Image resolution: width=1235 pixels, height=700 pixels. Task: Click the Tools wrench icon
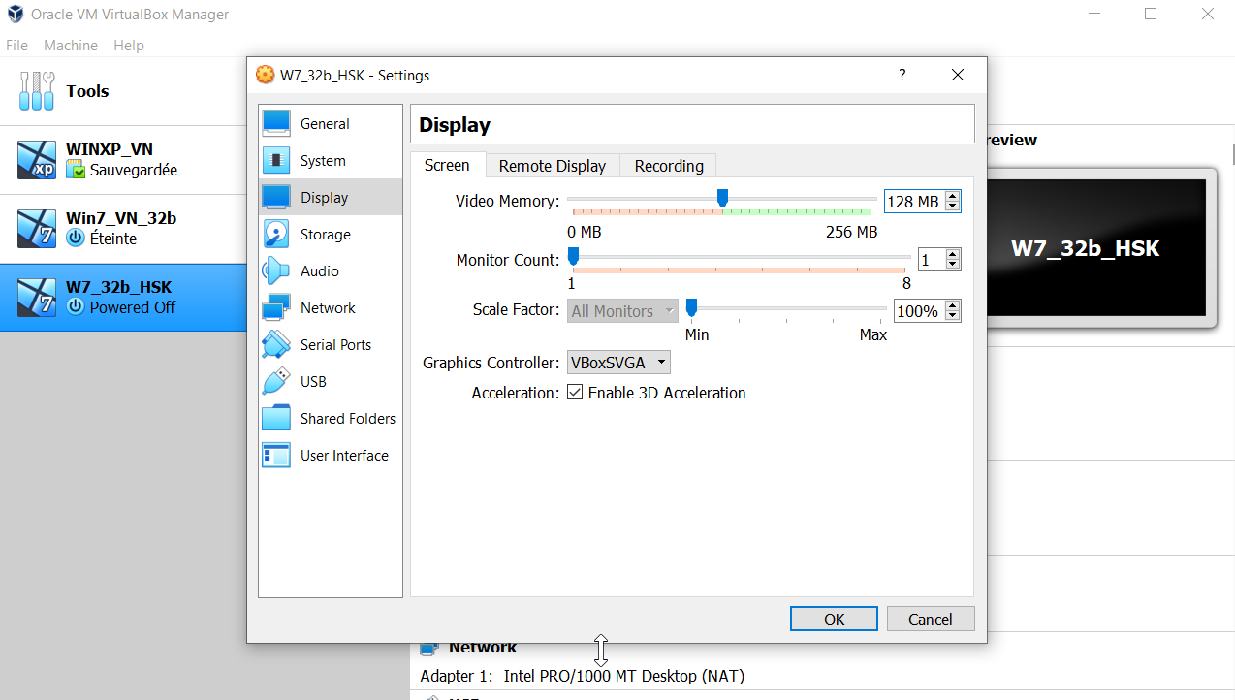point(38,91)
